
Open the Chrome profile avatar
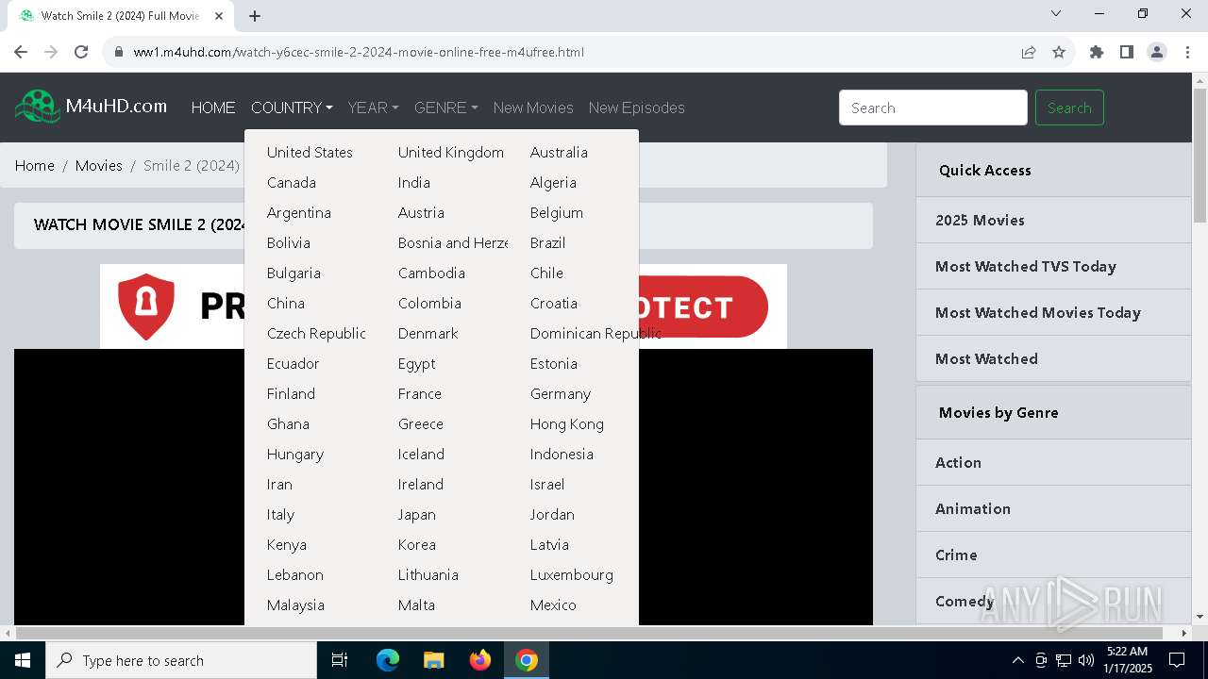coord(1157,52)
